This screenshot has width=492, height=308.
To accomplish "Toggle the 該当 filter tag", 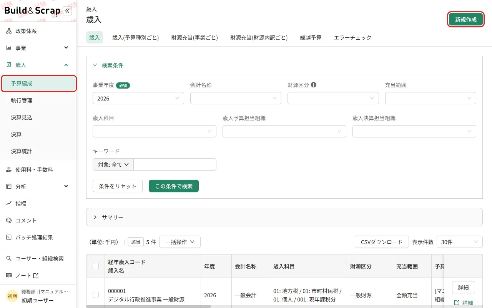I will click(x=136, y=242).
